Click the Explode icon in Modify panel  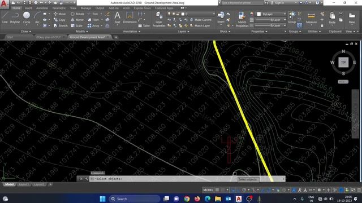[x=107, y=20]
